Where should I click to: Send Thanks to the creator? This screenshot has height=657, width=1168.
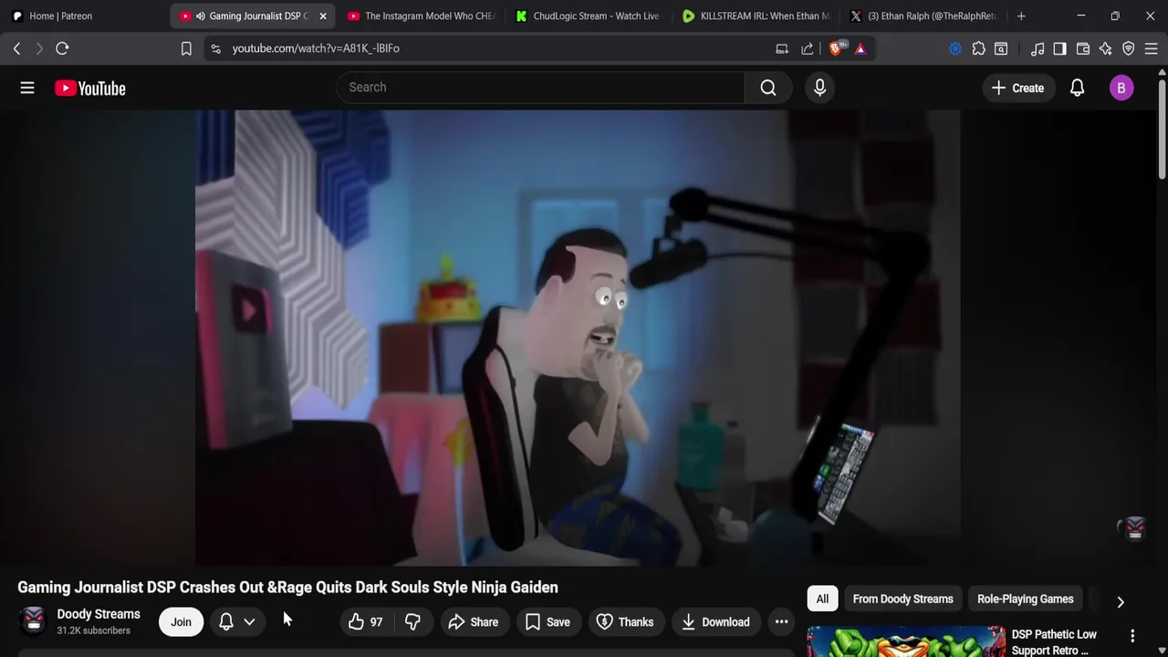(x=625, y=622)
